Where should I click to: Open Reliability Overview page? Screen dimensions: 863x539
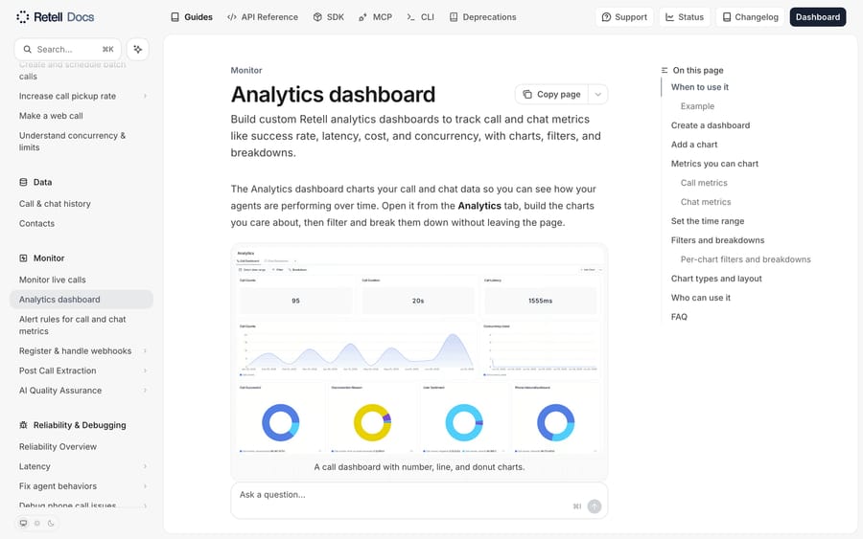tap(58, 447)
